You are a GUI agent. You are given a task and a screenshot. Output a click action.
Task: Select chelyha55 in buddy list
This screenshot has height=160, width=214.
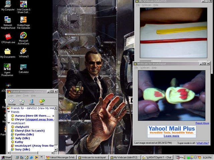20,127
